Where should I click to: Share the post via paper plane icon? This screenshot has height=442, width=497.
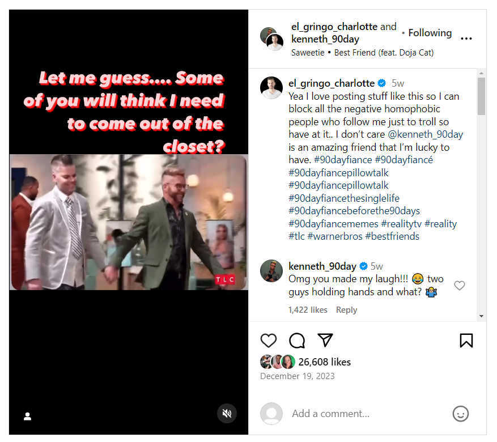325,340
